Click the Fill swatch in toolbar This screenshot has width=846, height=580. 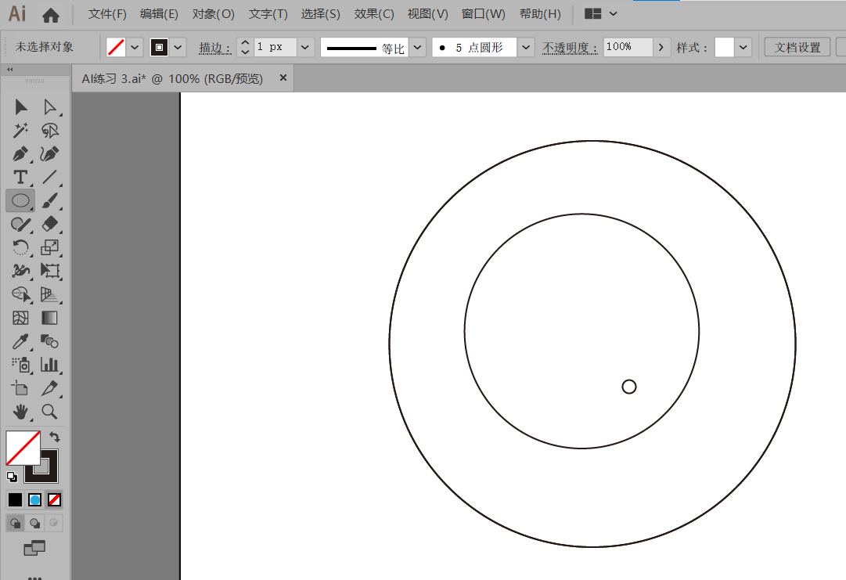click(23, 448)
